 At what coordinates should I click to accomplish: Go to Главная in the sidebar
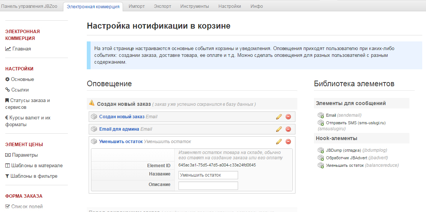pos(22,49)
